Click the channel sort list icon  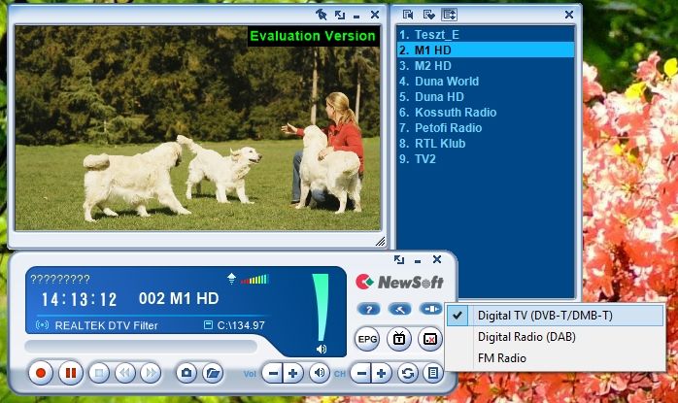point(450,15)
